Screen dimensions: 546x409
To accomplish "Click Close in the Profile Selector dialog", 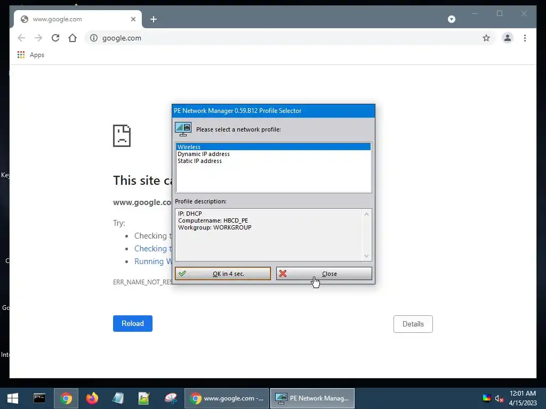I will coord(324,274).
